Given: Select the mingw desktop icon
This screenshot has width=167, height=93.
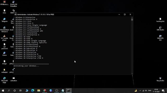Looking at the screenshot, I should (x=4, y=62).
